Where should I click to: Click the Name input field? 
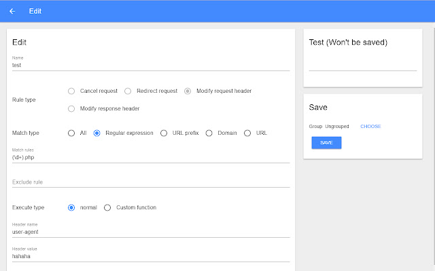151,66
